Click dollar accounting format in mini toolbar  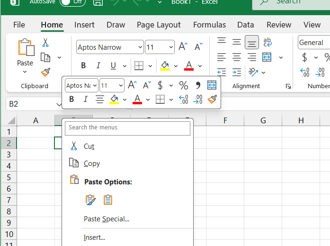(160, 85)
